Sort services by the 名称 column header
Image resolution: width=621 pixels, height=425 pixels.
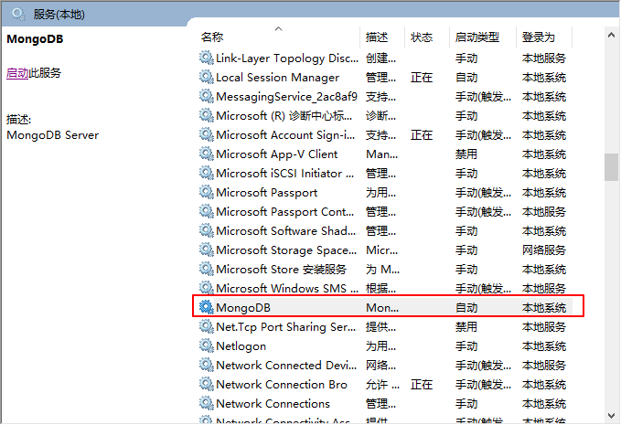pyautogui.click(x=212, y=37)
